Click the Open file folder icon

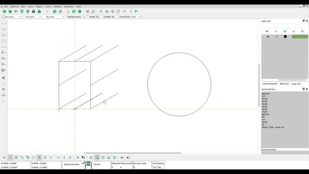[16, 12]
